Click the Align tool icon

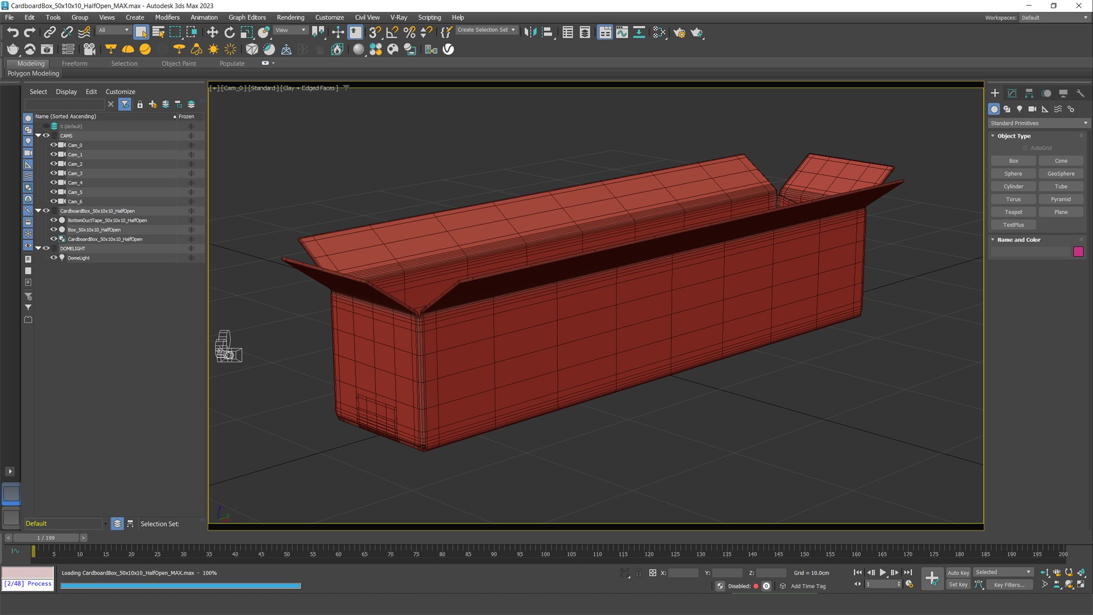coord(547,32)
